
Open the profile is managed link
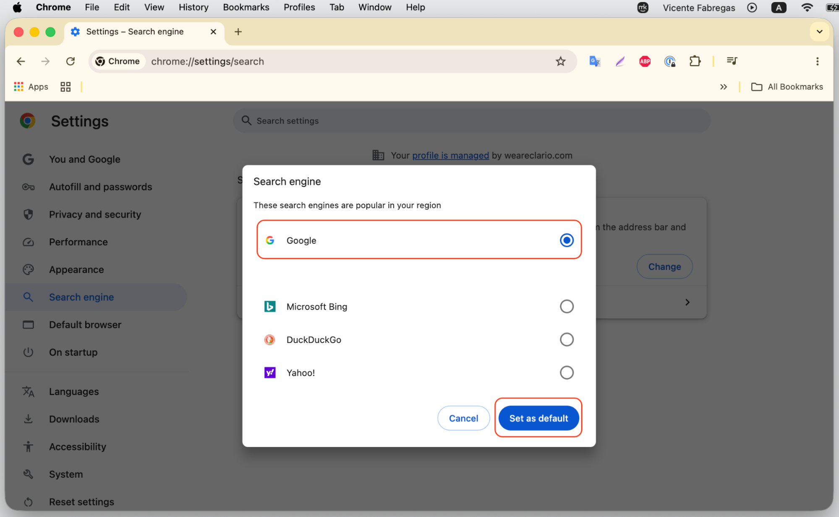click(x=450, y=155)
